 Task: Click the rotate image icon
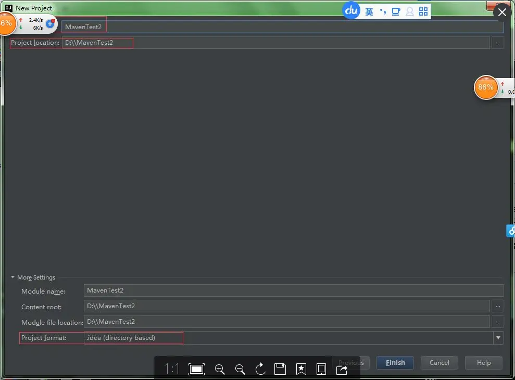[260, 369]
